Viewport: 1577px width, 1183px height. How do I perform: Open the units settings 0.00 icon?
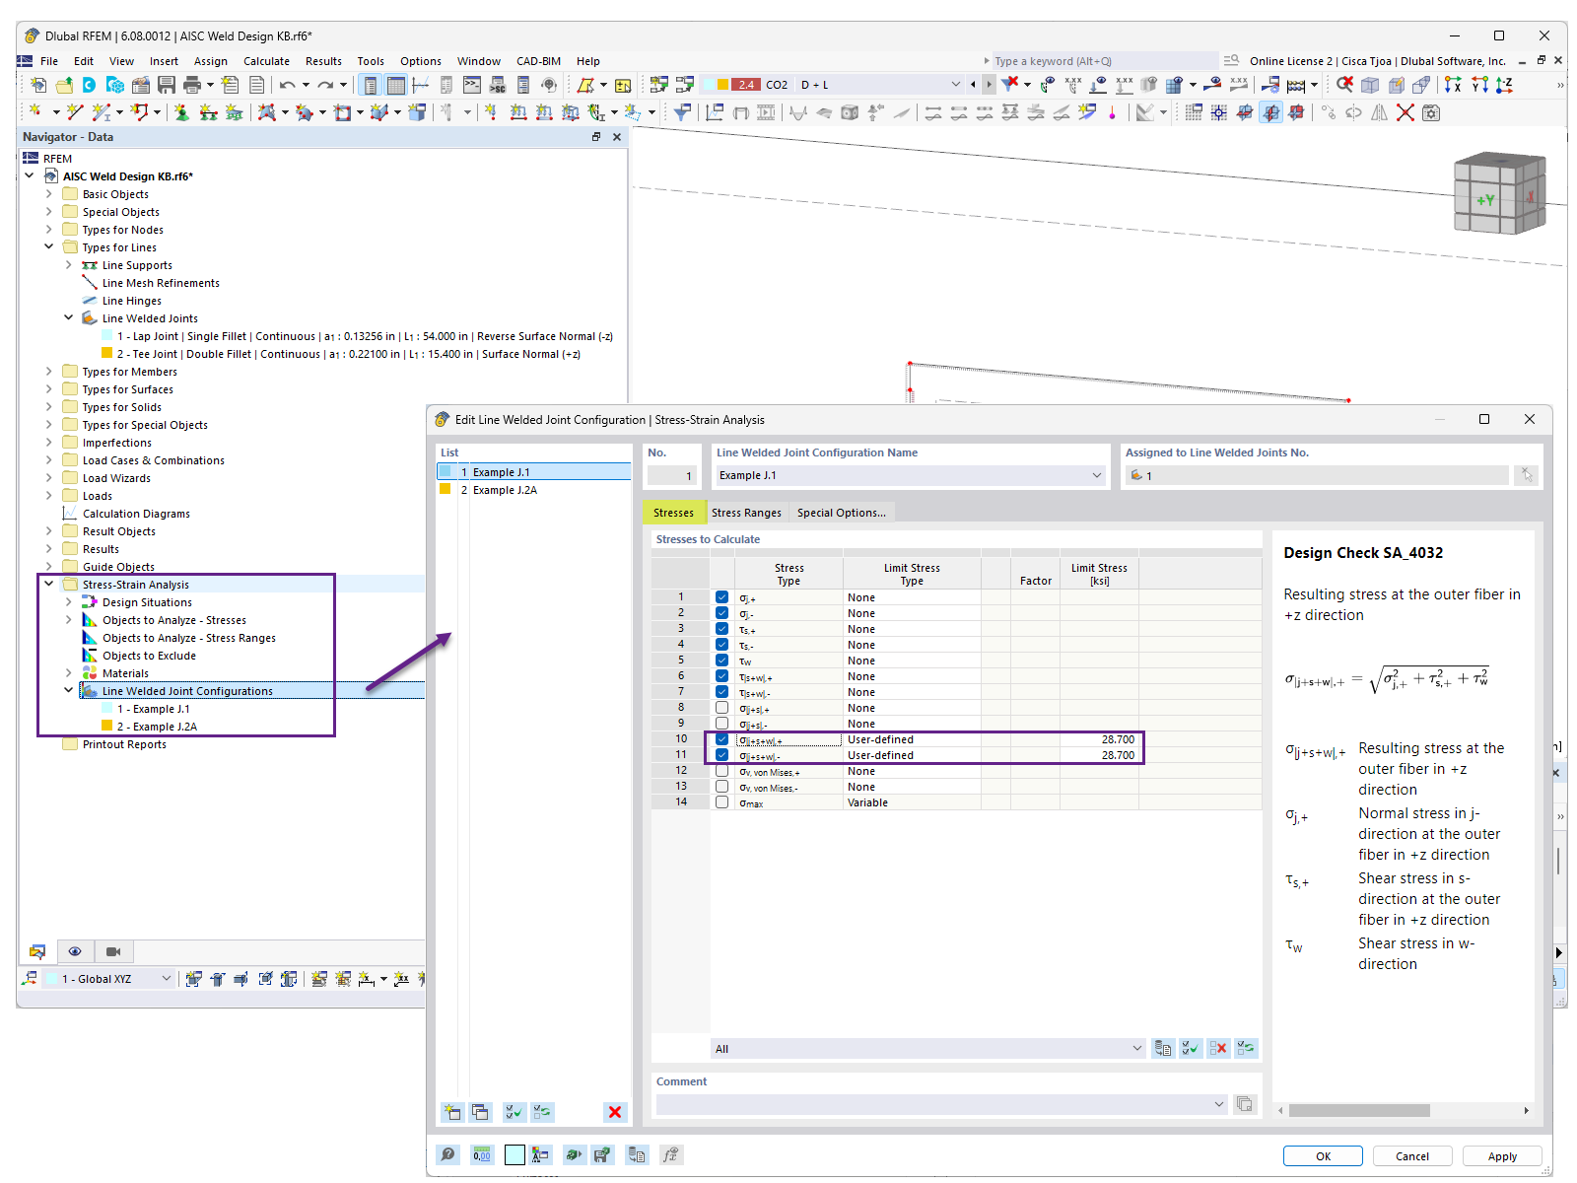pos(482,1154)
